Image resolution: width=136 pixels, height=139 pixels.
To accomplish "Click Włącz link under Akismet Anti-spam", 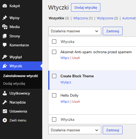I will (65, 58).
